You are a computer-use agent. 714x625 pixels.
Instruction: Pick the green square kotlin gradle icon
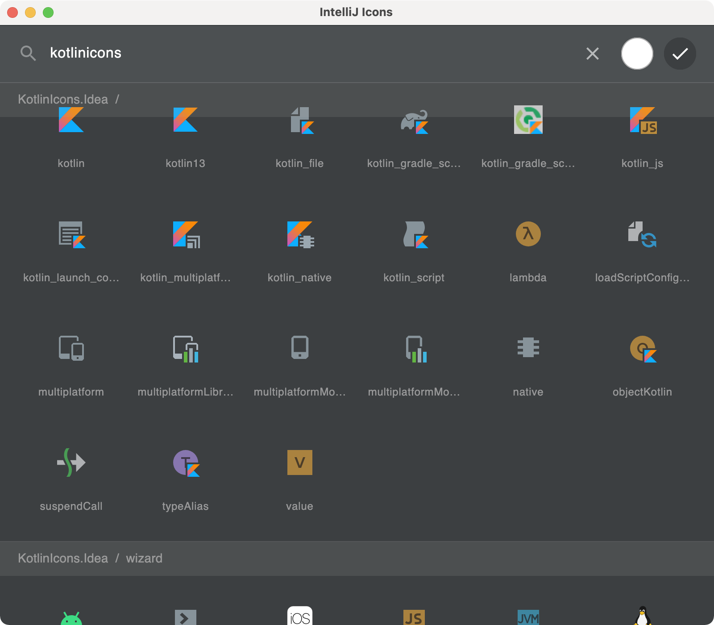coord(528,120)
